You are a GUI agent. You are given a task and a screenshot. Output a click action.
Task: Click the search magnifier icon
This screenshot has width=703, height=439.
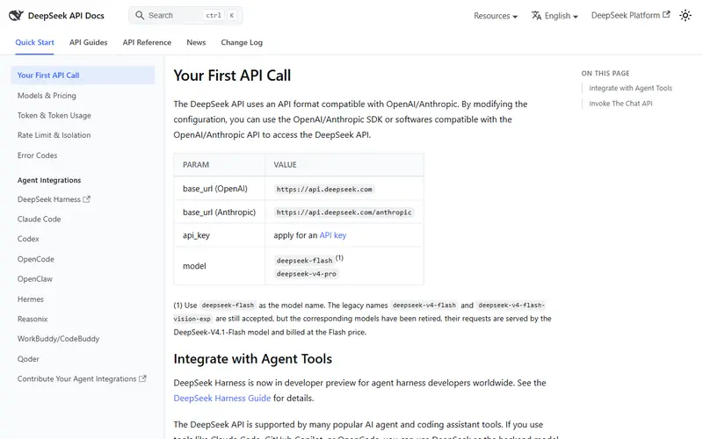(140, 15)
